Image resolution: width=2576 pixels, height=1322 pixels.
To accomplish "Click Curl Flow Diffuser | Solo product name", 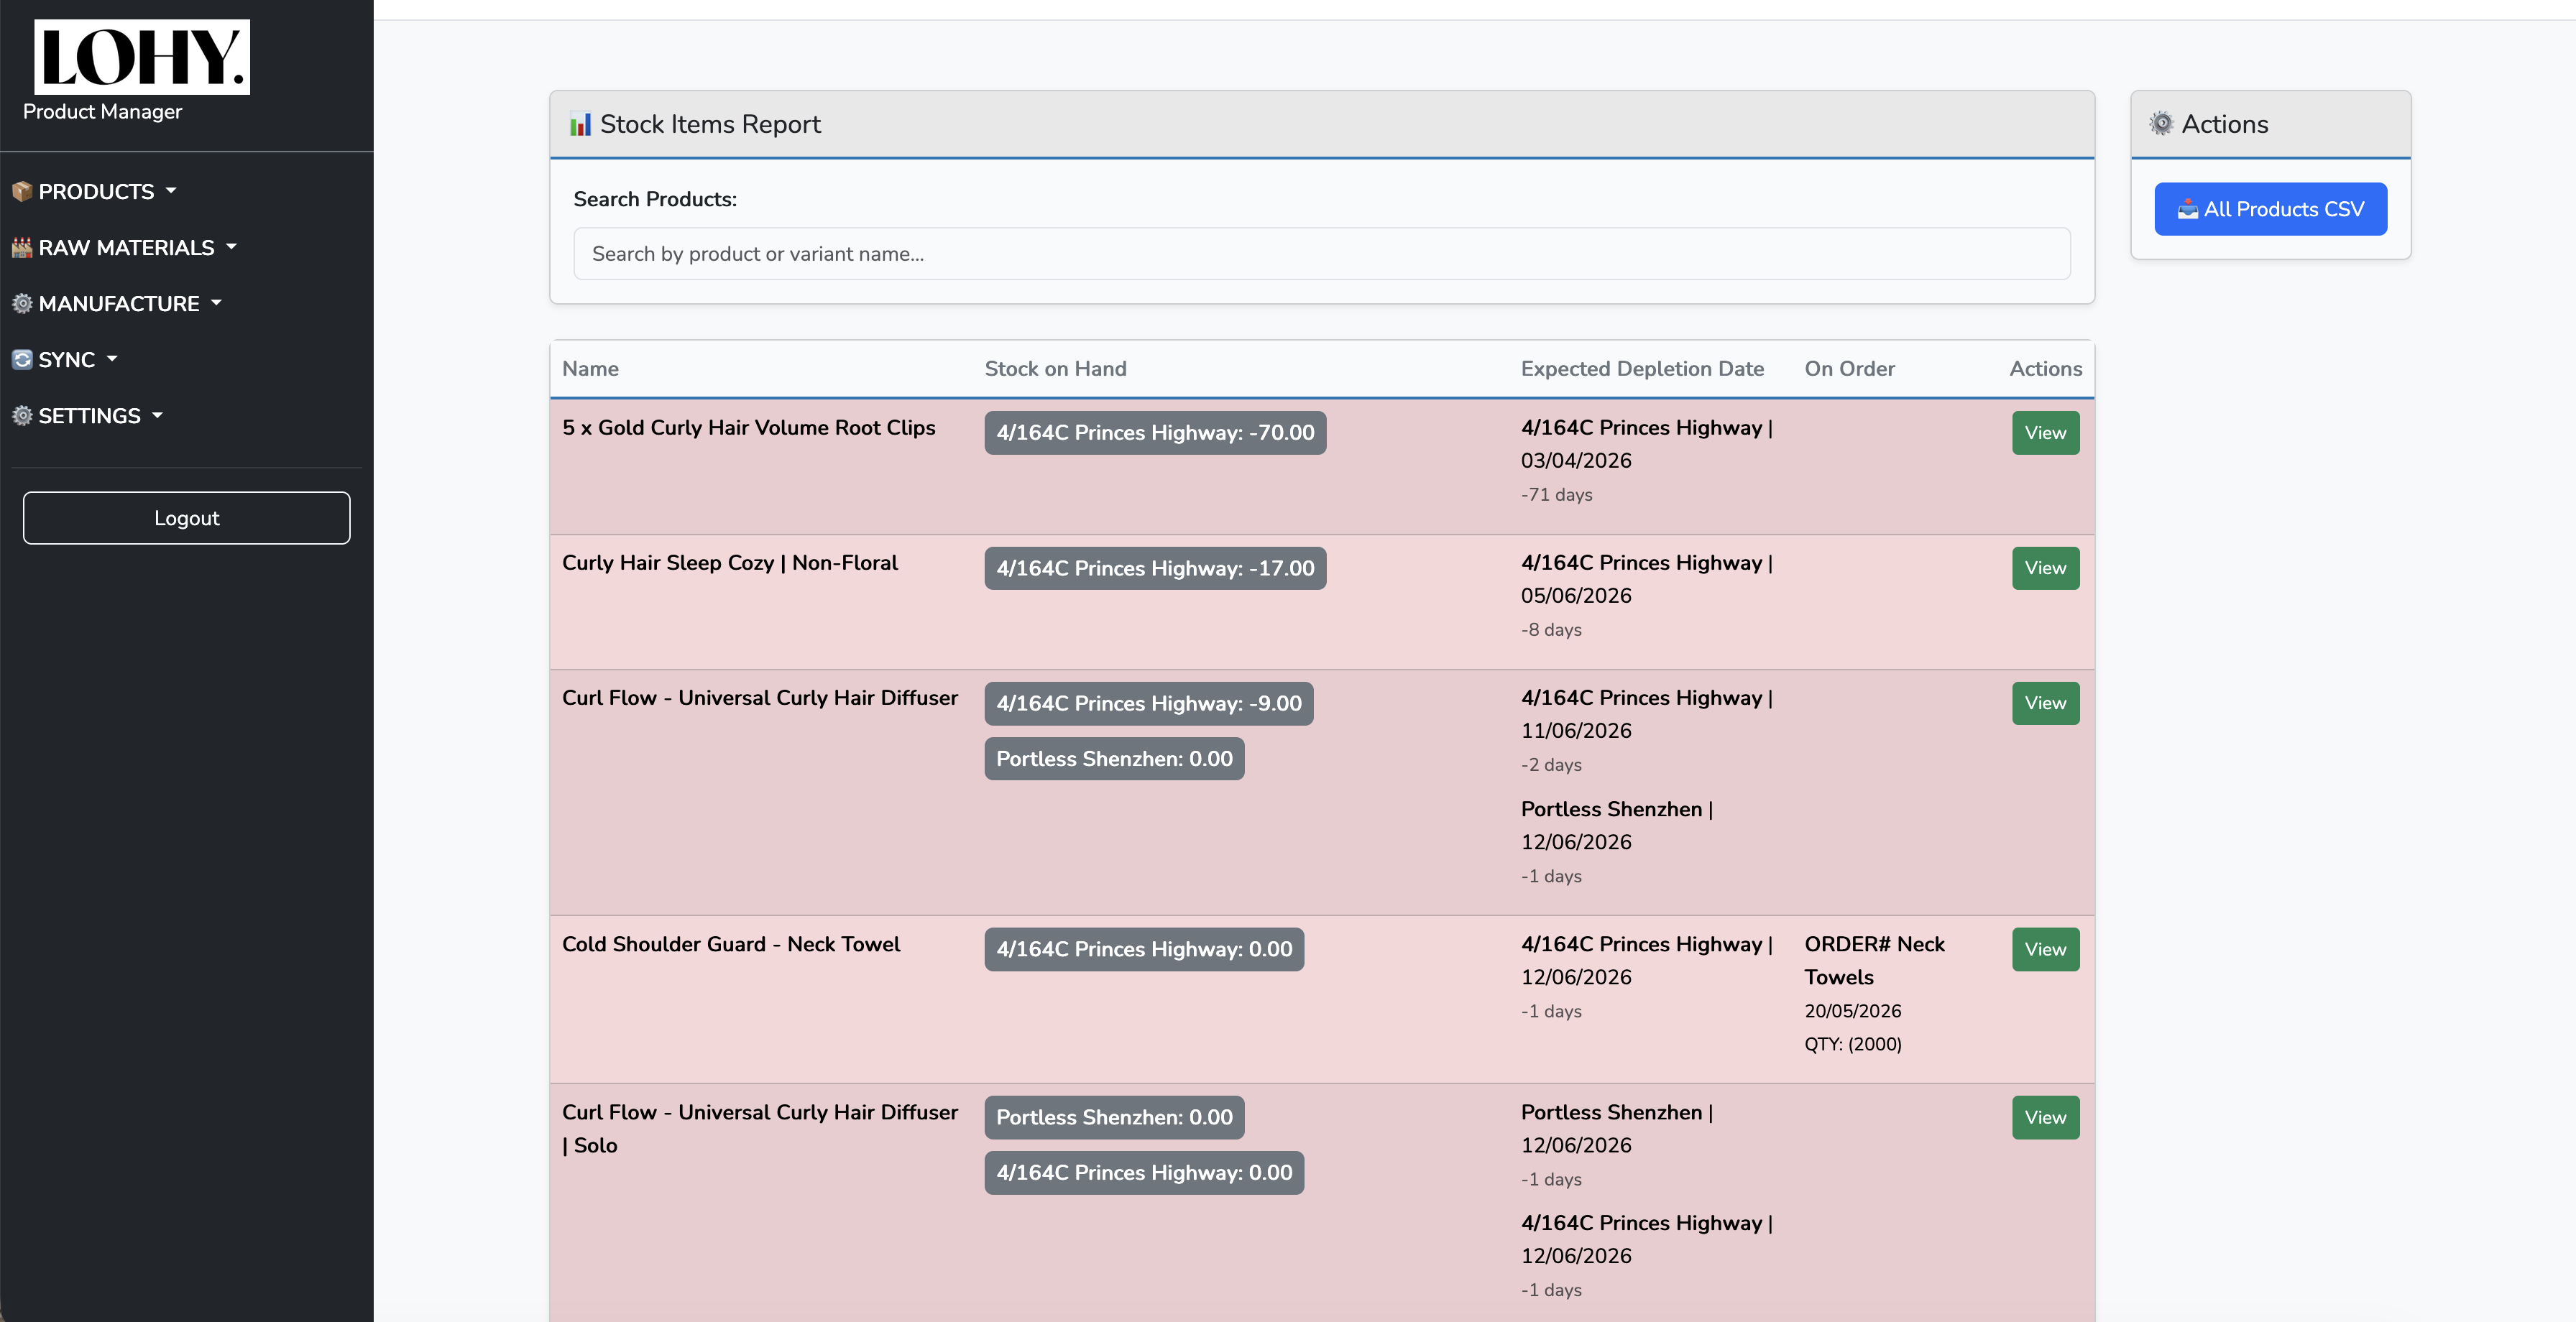I will [760, 1128].
